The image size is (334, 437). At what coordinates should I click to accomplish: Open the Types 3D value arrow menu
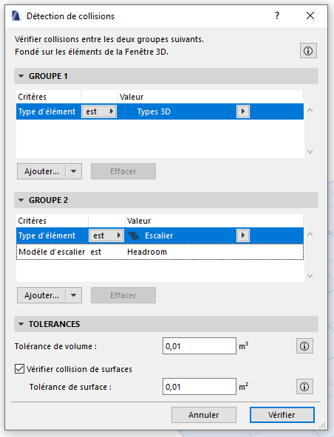pyautogui.click(x=243, y=111)
